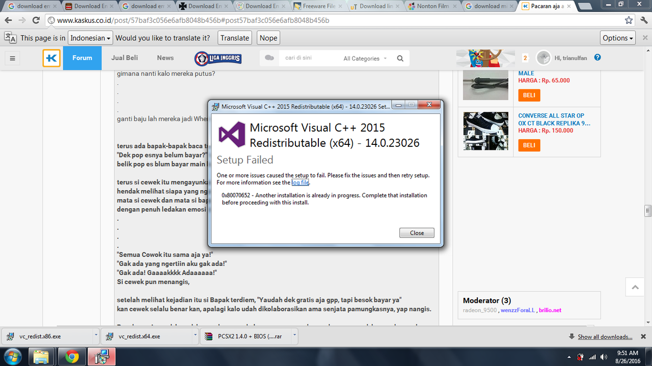Image resolution: width=652 pixels, height=366 pixels.
Task: Click the chat bubble icon beside search
Action: (x=269, y=58)
